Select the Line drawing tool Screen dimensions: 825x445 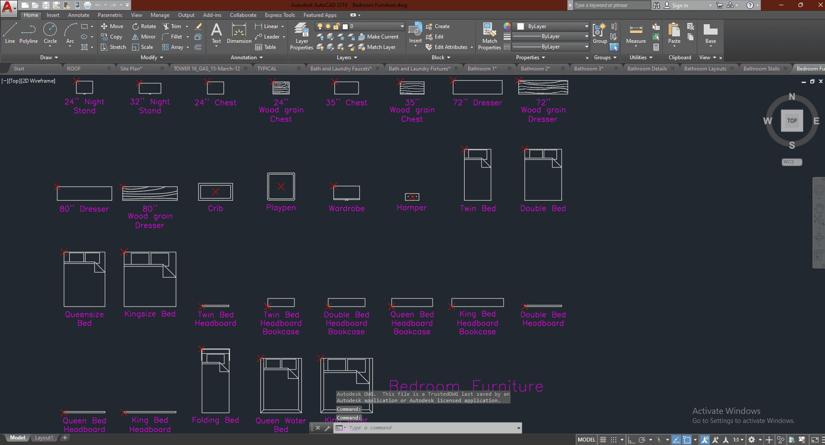tap(10, 33)
